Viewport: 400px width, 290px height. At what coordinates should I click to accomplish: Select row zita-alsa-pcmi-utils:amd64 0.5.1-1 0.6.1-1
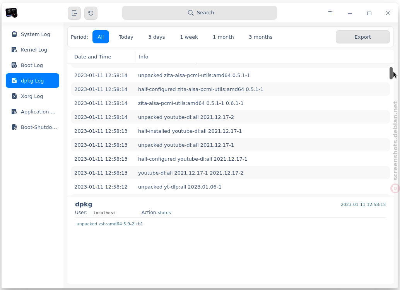[x=230, y=103]
